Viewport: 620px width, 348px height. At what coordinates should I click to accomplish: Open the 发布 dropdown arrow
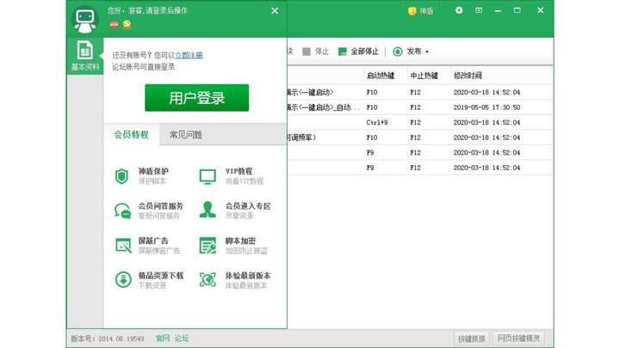pyautogui.click(x=427, y=52)
